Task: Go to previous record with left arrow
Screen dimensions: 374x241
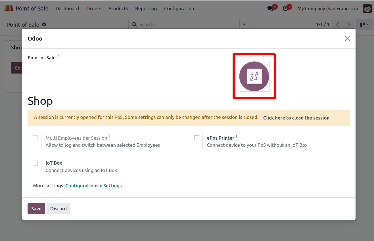Action: [x=338, y=24]
